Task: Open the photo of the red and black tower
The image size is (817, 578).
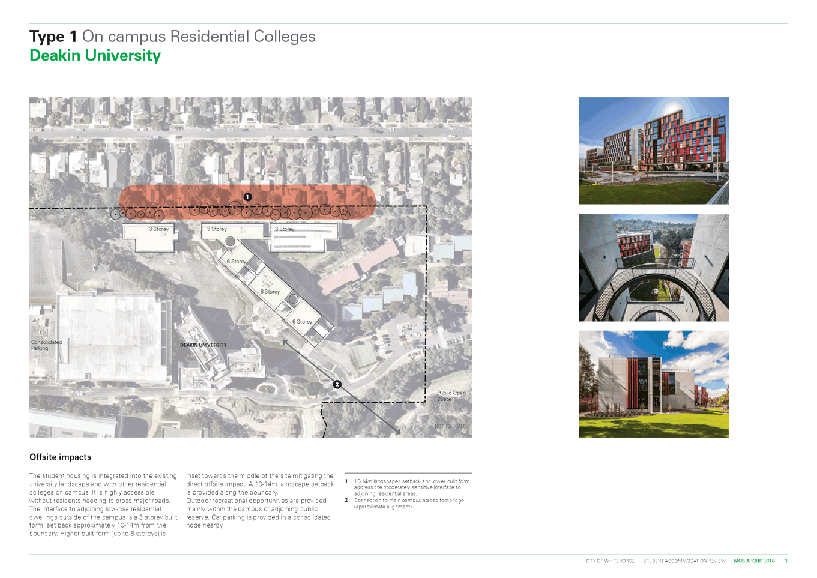Action: click(x=654, y=151)
